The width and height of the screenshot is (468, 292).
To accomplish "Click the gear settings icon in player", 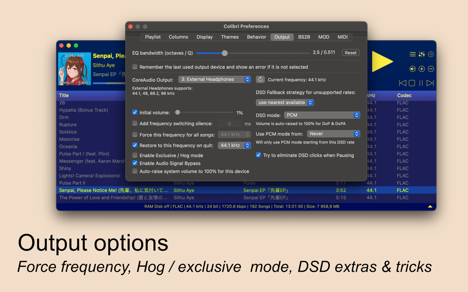I will click(x=431, y=54).
